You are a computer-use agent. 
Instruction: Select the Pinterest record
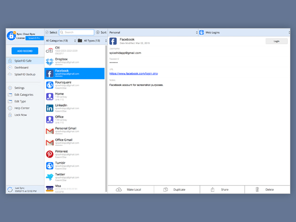coord(75,154)
